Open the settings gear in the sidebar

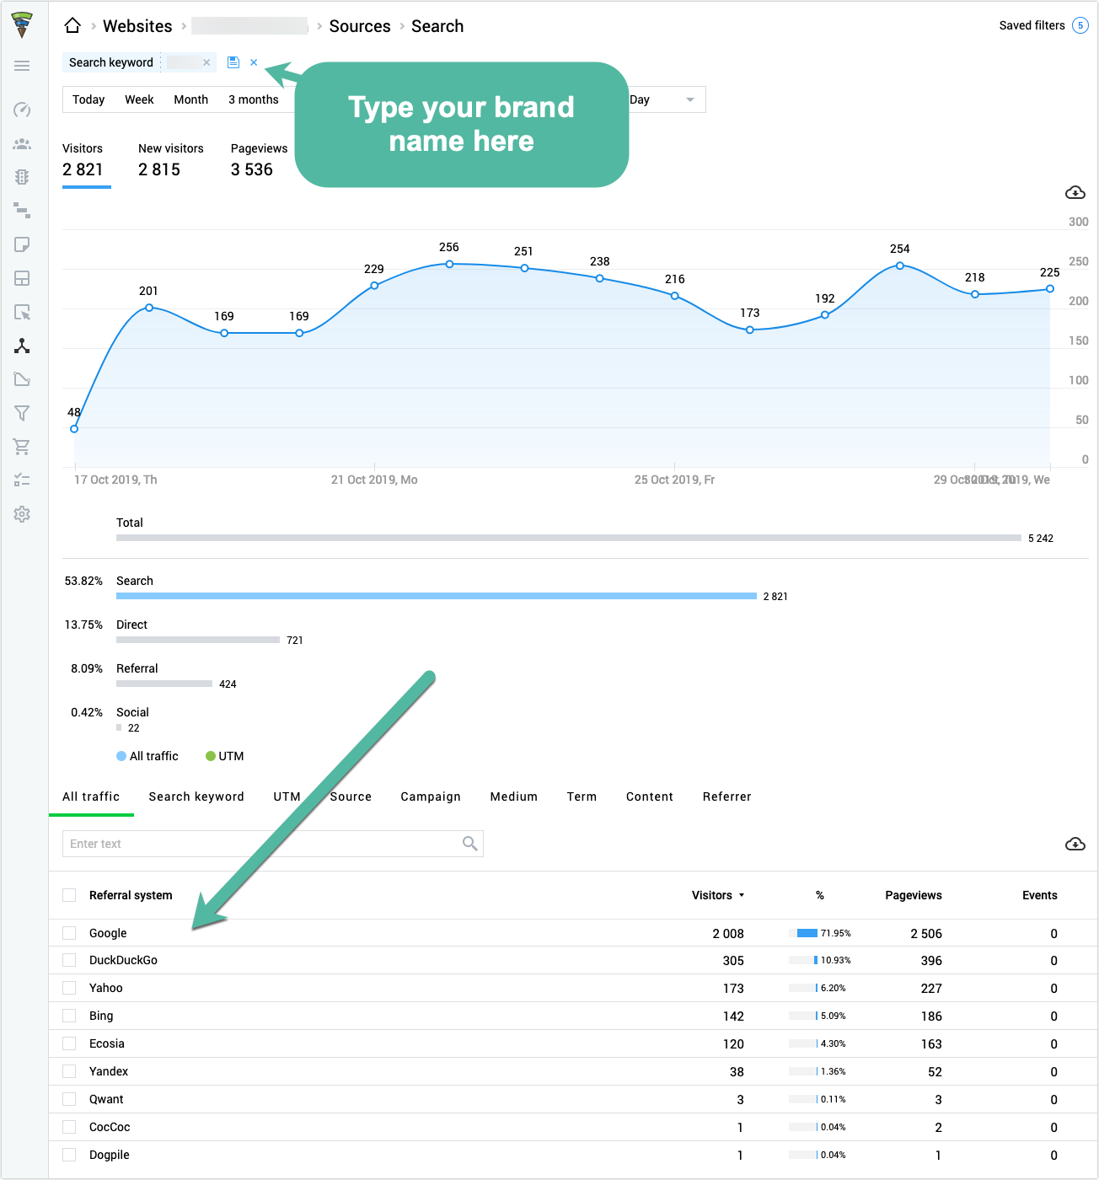(22, 514)
